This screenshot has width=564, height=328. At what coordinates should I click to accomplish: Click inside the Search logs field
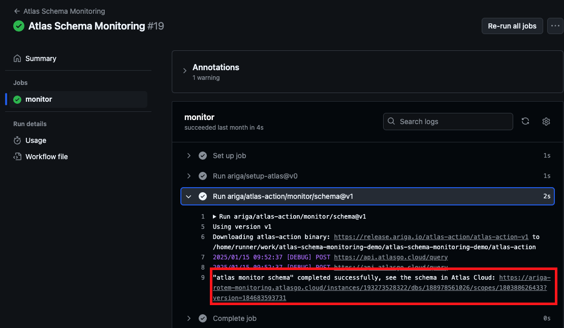(x=447, y=122)
